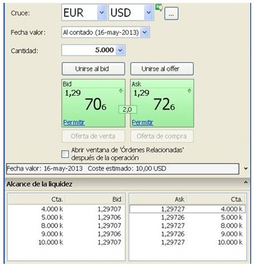Open the USD currency dropdown
Image resolution: width=254 pixels, height=265 pixels.
(149, 13)
